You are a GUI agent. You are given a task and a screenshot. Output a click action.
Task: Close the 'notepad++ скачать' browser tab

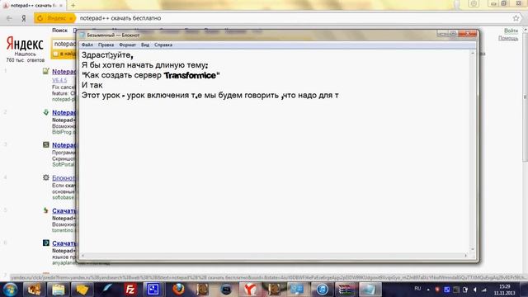[61, 6]
